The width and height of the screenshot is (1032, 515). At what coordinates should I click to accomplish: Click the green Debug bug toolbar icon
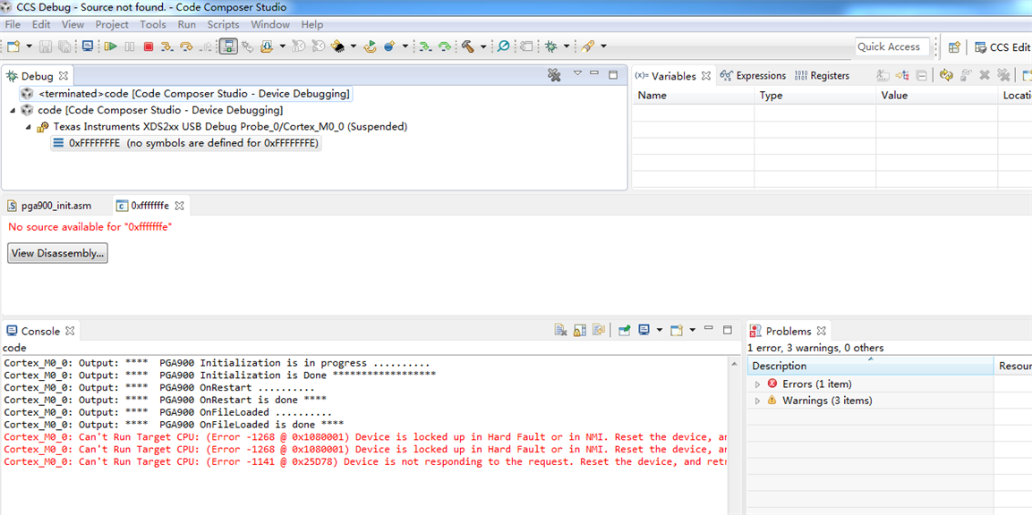click(550, 46)
